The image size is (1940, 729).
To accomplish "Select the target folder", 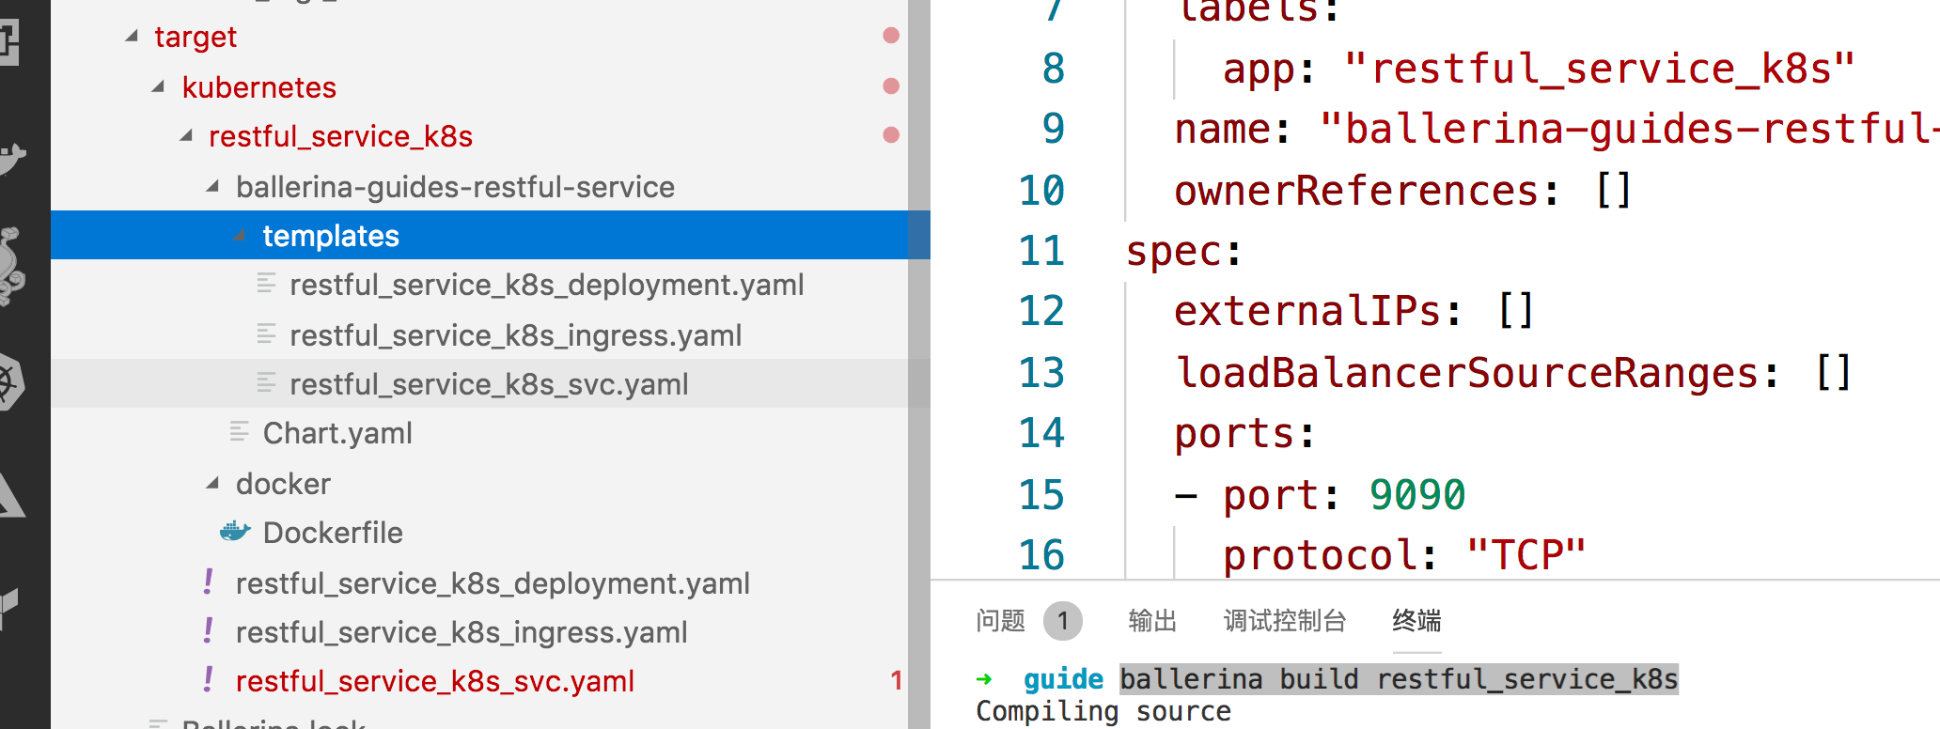I will (x=196, y=37).
